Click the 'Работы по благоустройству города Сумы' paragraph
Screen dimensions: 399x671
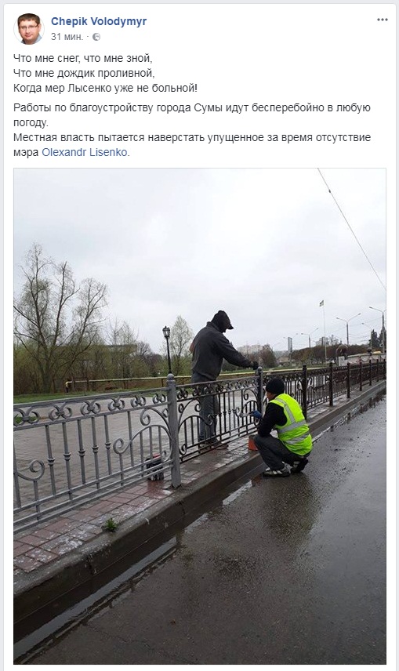192,114
